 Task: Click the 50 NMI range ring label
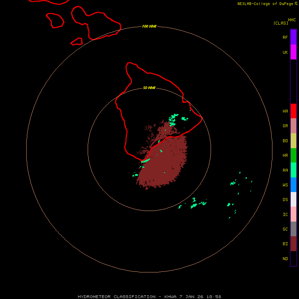[149, 88]
